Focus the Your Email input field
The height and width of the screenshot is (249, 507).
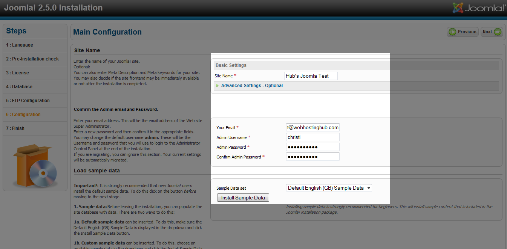312,128
